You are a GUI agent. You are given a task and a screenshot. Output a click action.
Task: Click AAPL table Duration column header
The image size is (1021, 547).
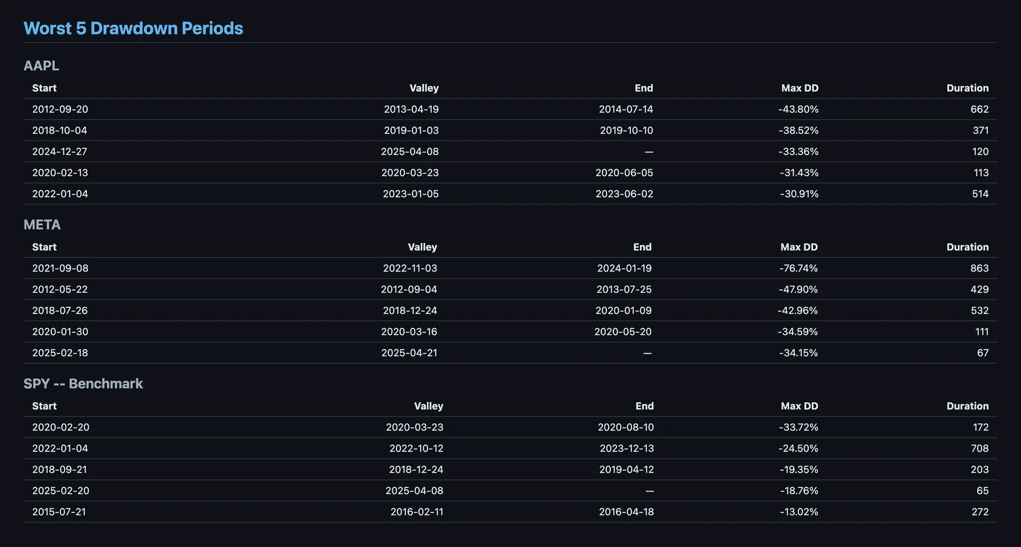coord(968,88)
